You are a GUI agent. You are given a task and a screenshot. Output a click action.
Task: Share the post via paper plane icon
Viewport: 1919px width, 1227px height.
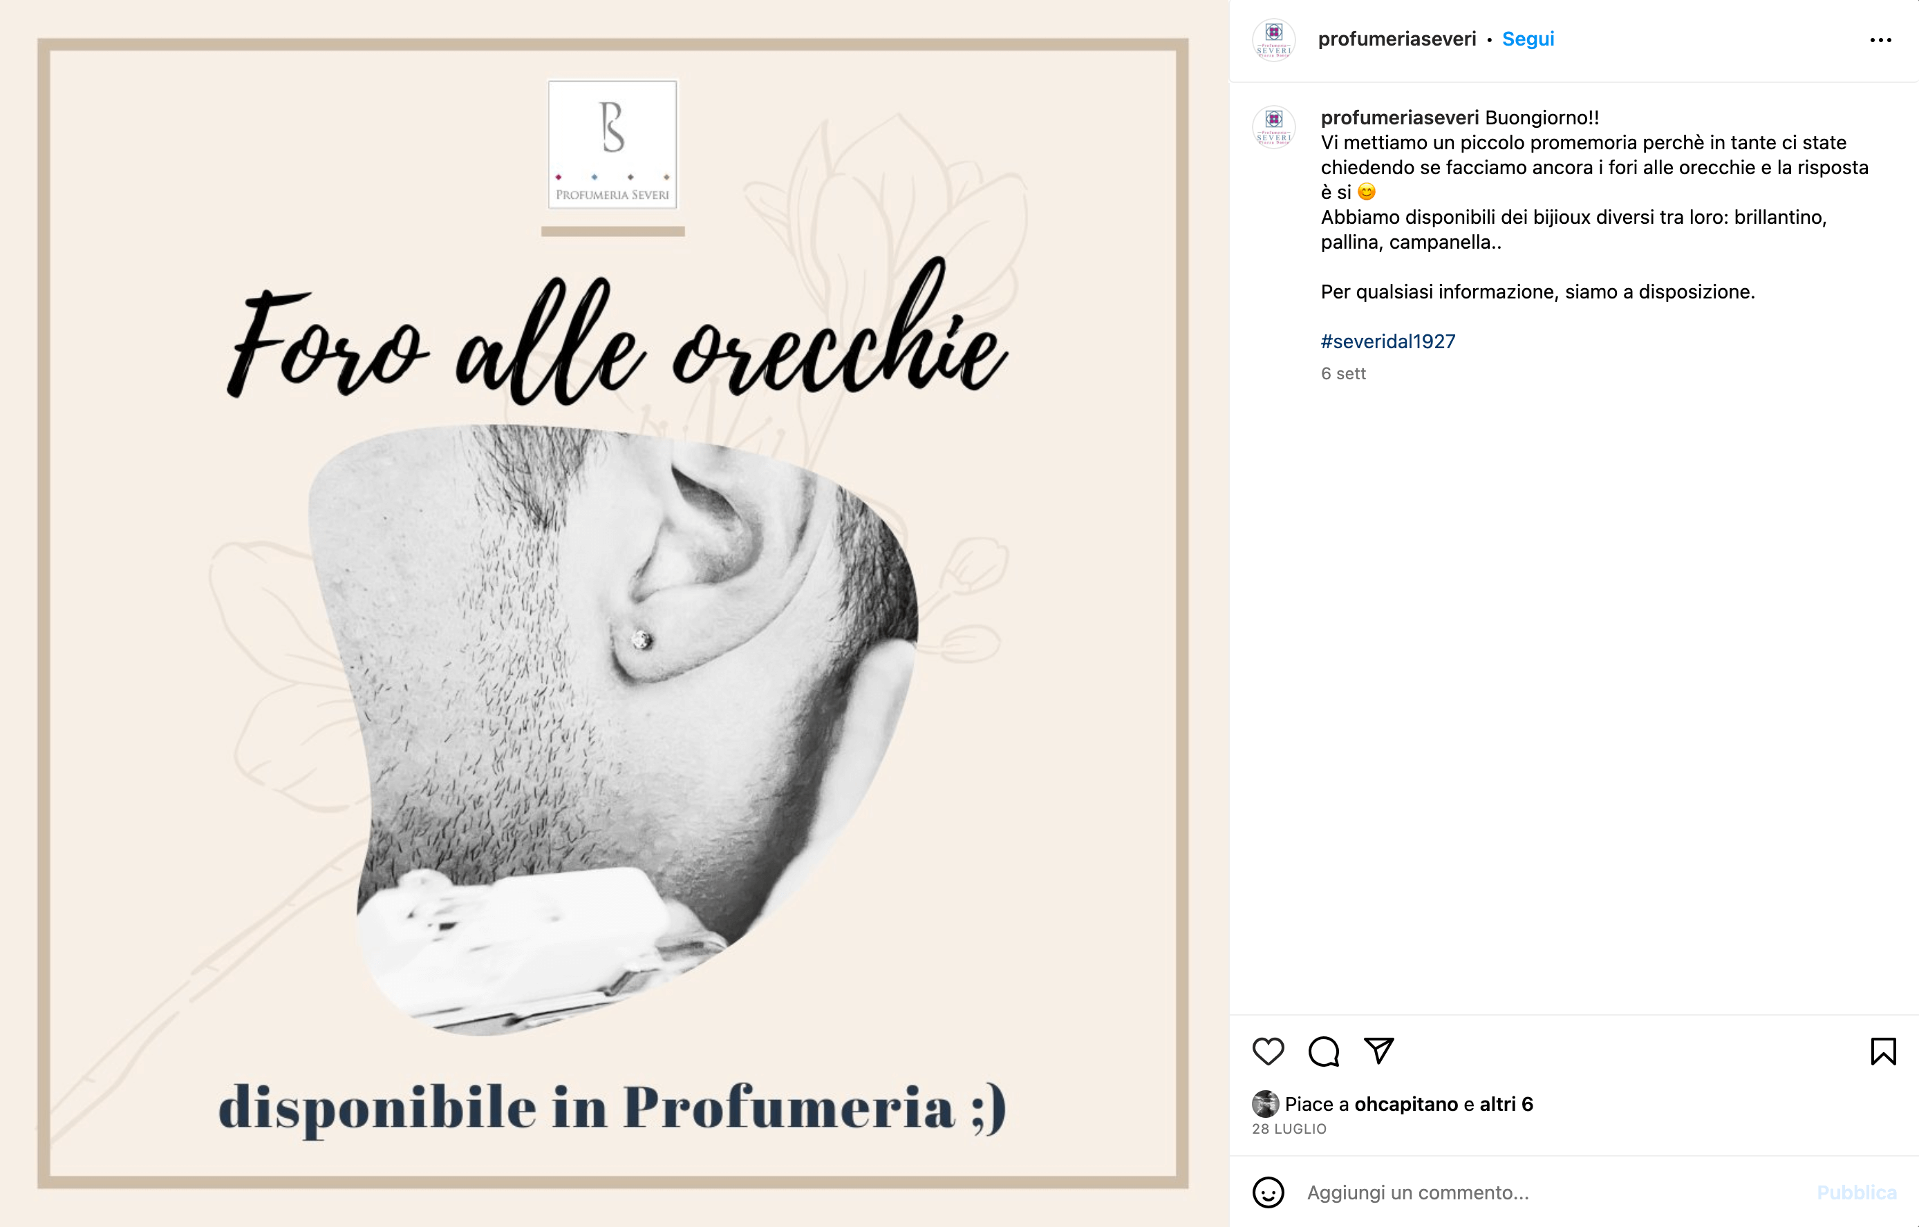[1378, 1051]
